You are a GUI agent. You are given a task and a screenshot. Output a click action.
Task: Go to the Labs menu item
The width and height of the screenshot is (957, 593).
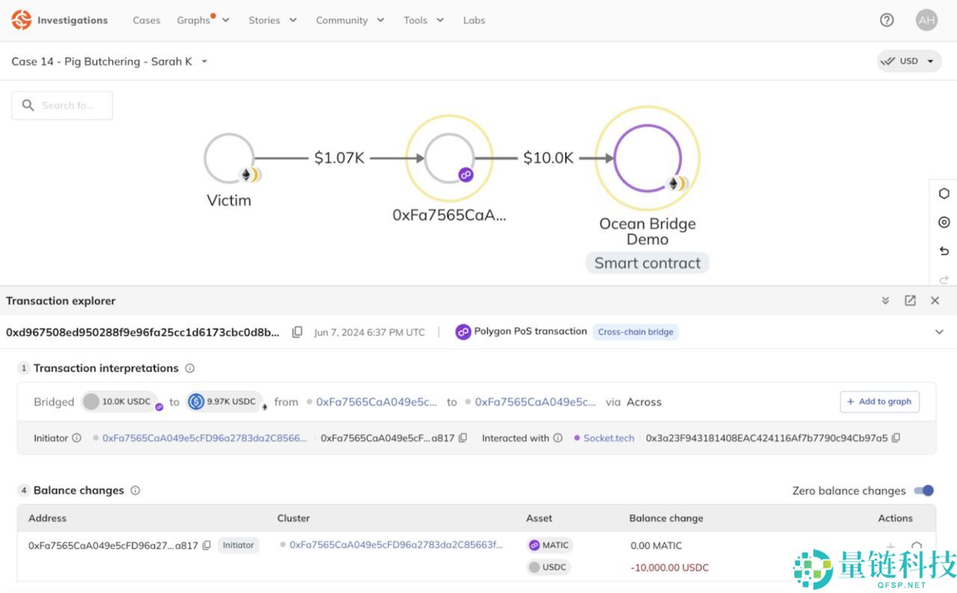[474, 20]
